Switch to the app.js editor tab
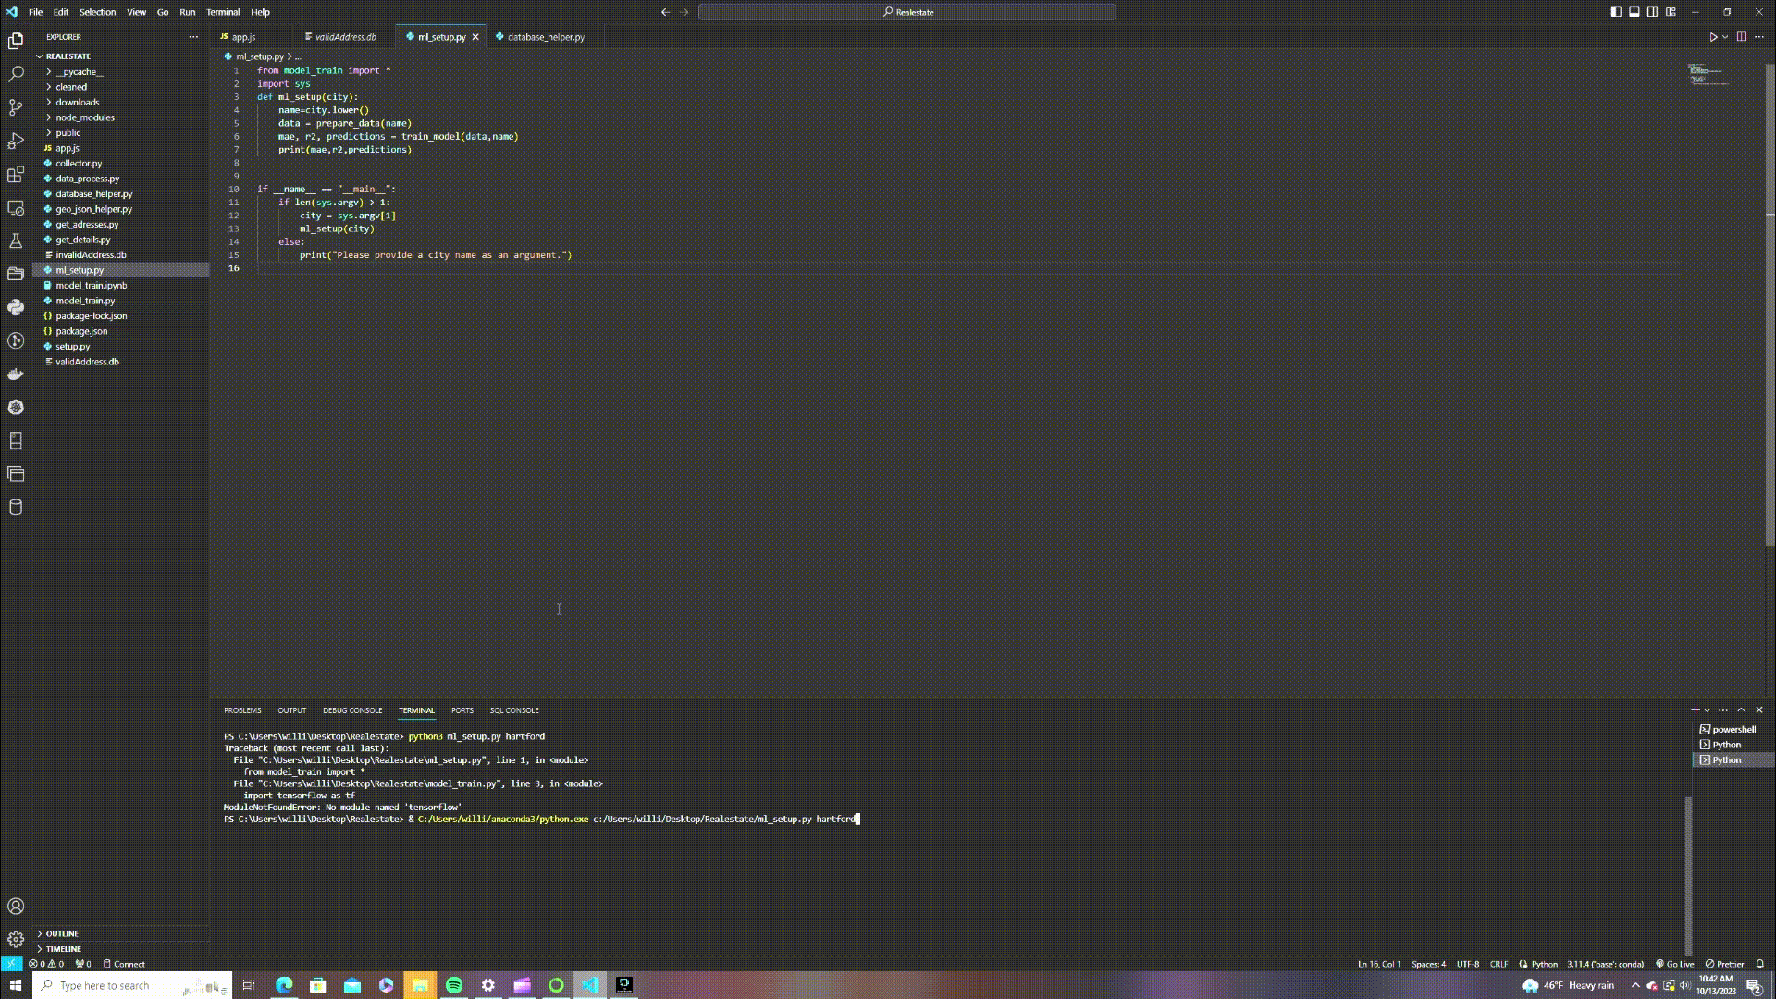The image size is (1776, 999). click(x=243, y=37)
